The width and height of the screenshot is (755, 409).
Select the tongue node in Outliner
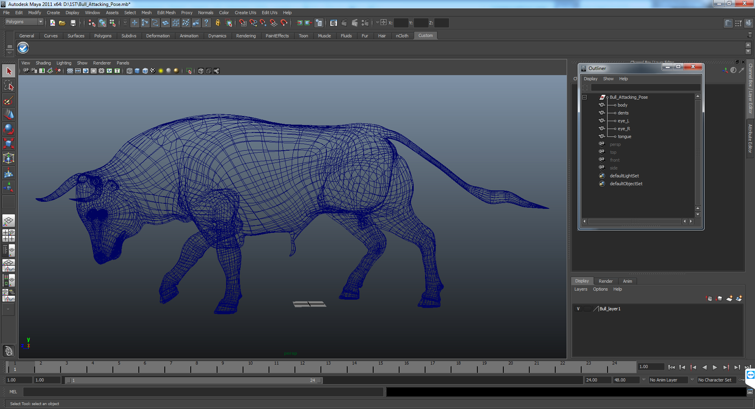(624, 136)
